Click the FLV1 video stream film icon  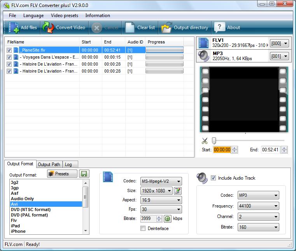(x=203, y=43)
